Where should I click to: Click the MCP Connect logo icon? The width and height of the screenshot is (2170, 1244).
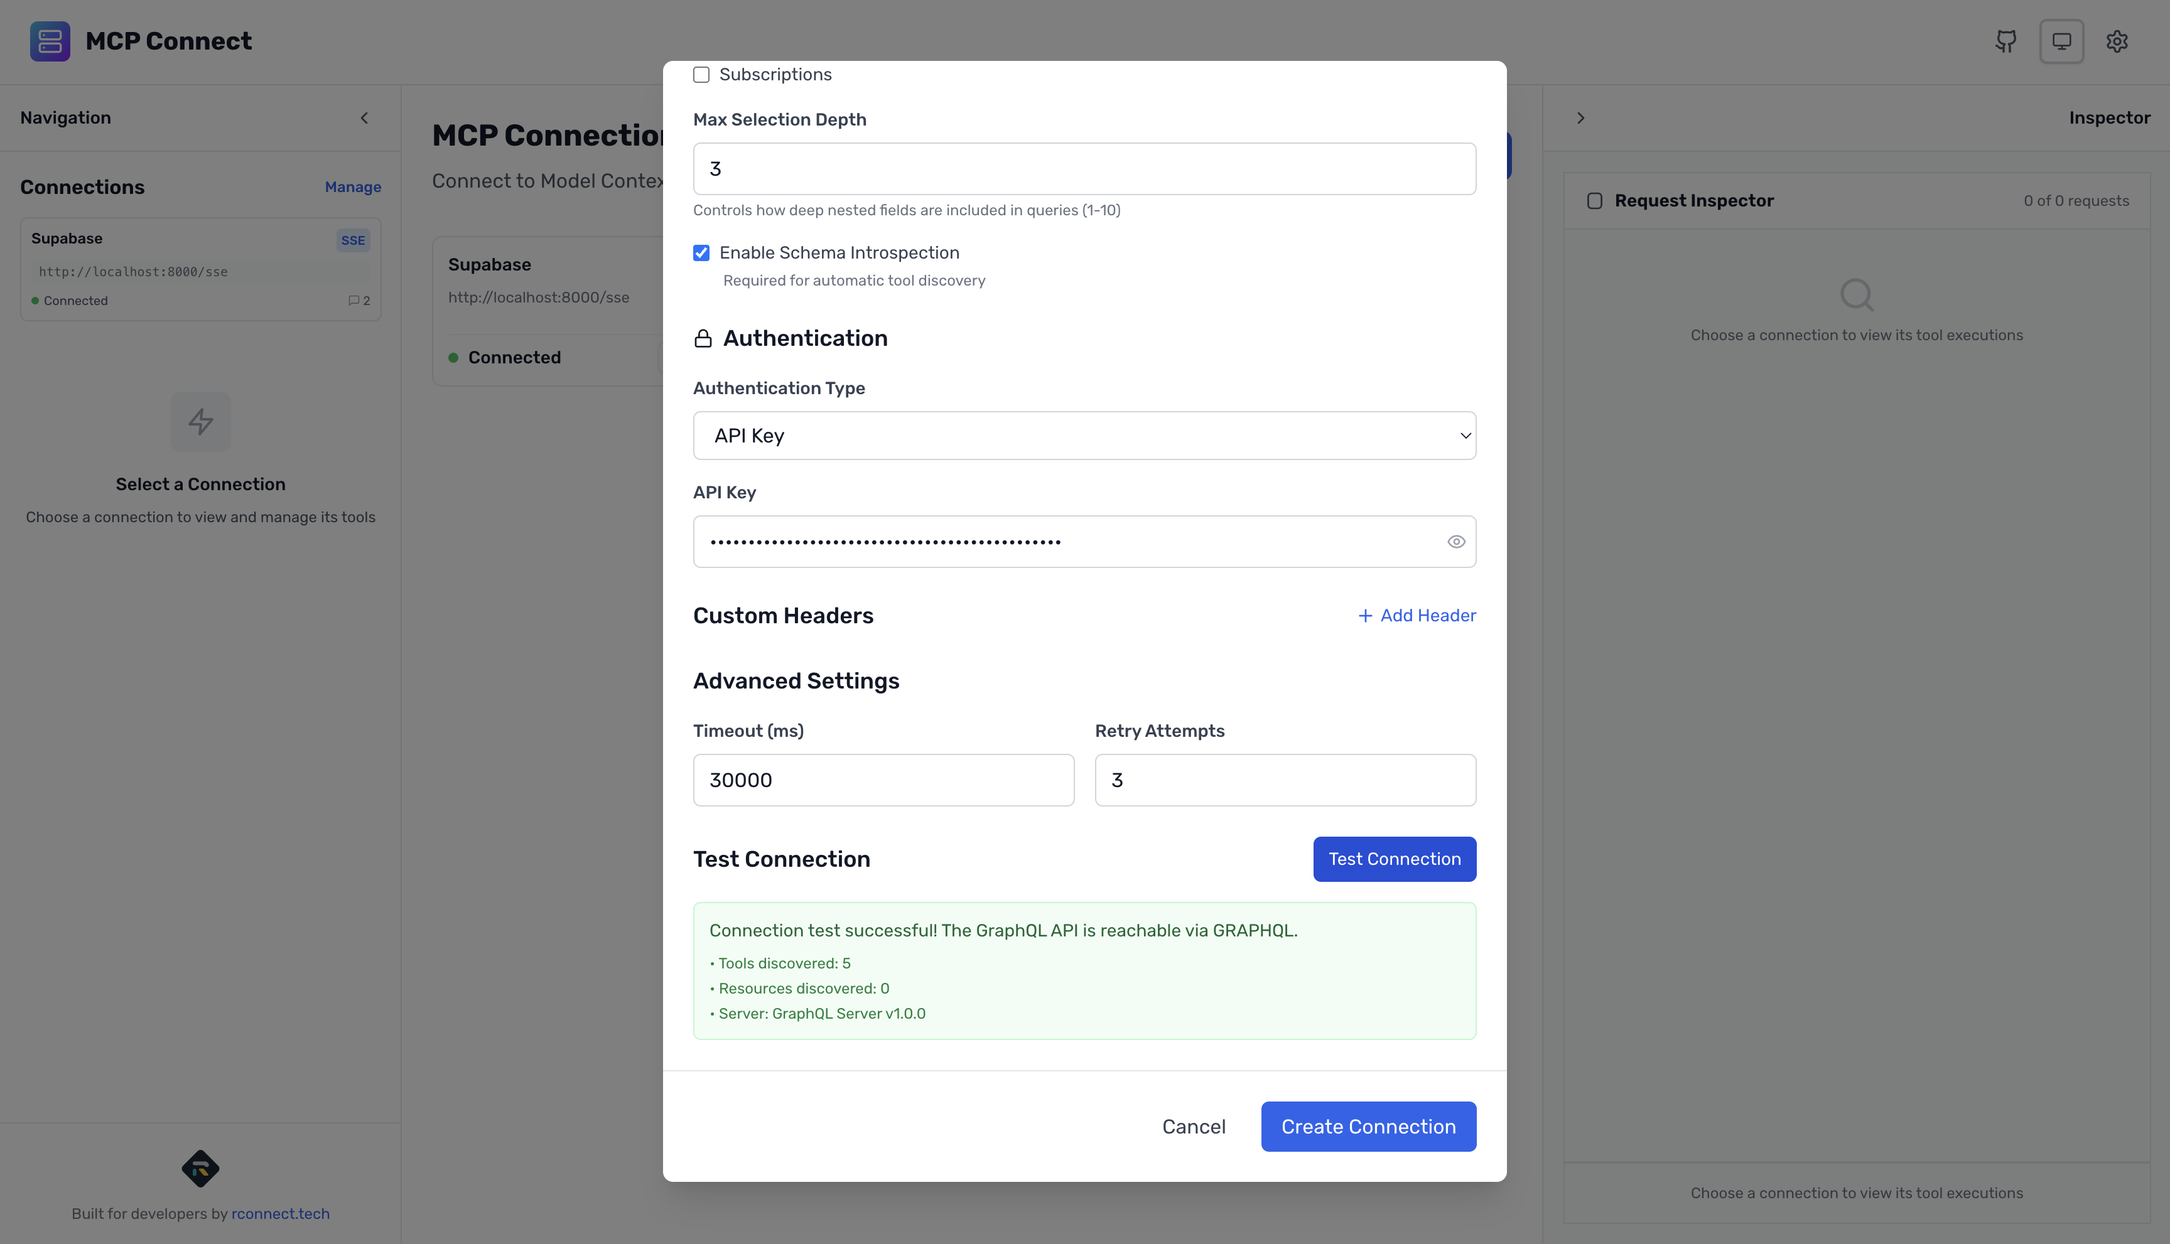pos(50,41)
